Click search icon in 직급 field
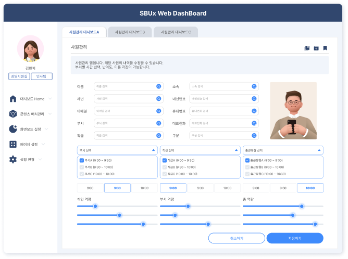348x259 pixels. tap(159, 136)
